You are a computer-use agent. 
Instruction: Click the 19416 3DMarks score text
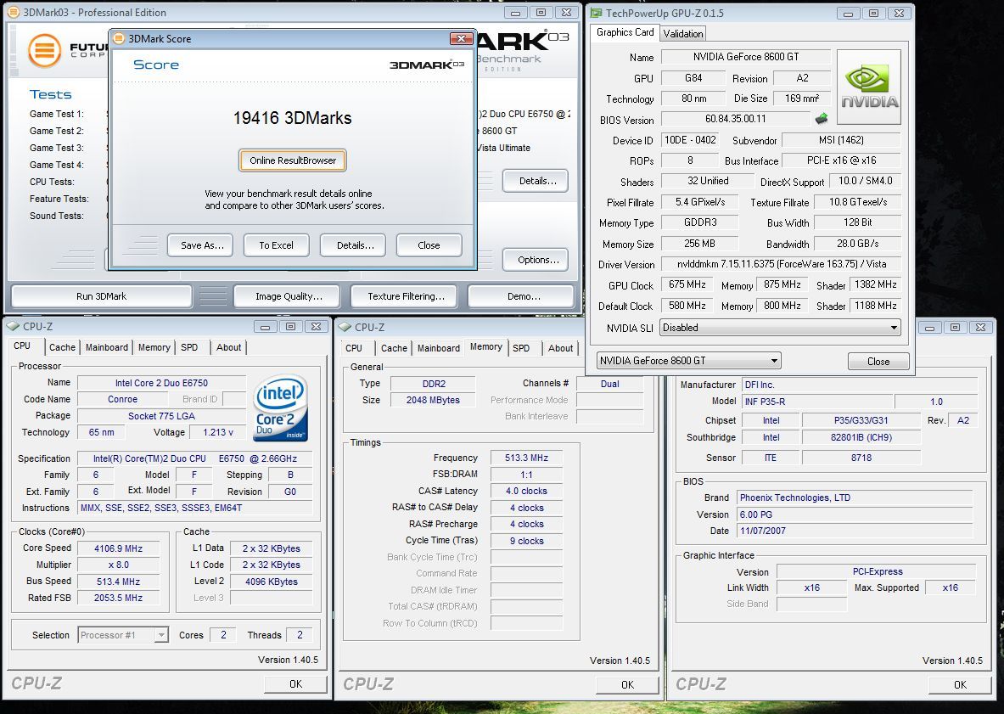point(292,118)
